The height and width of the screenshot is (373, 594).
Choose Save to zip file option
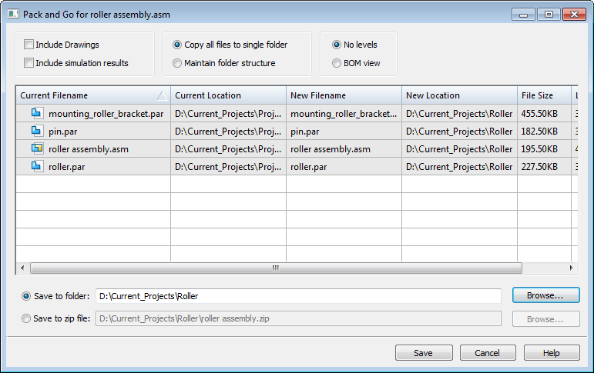coord(27,318)
